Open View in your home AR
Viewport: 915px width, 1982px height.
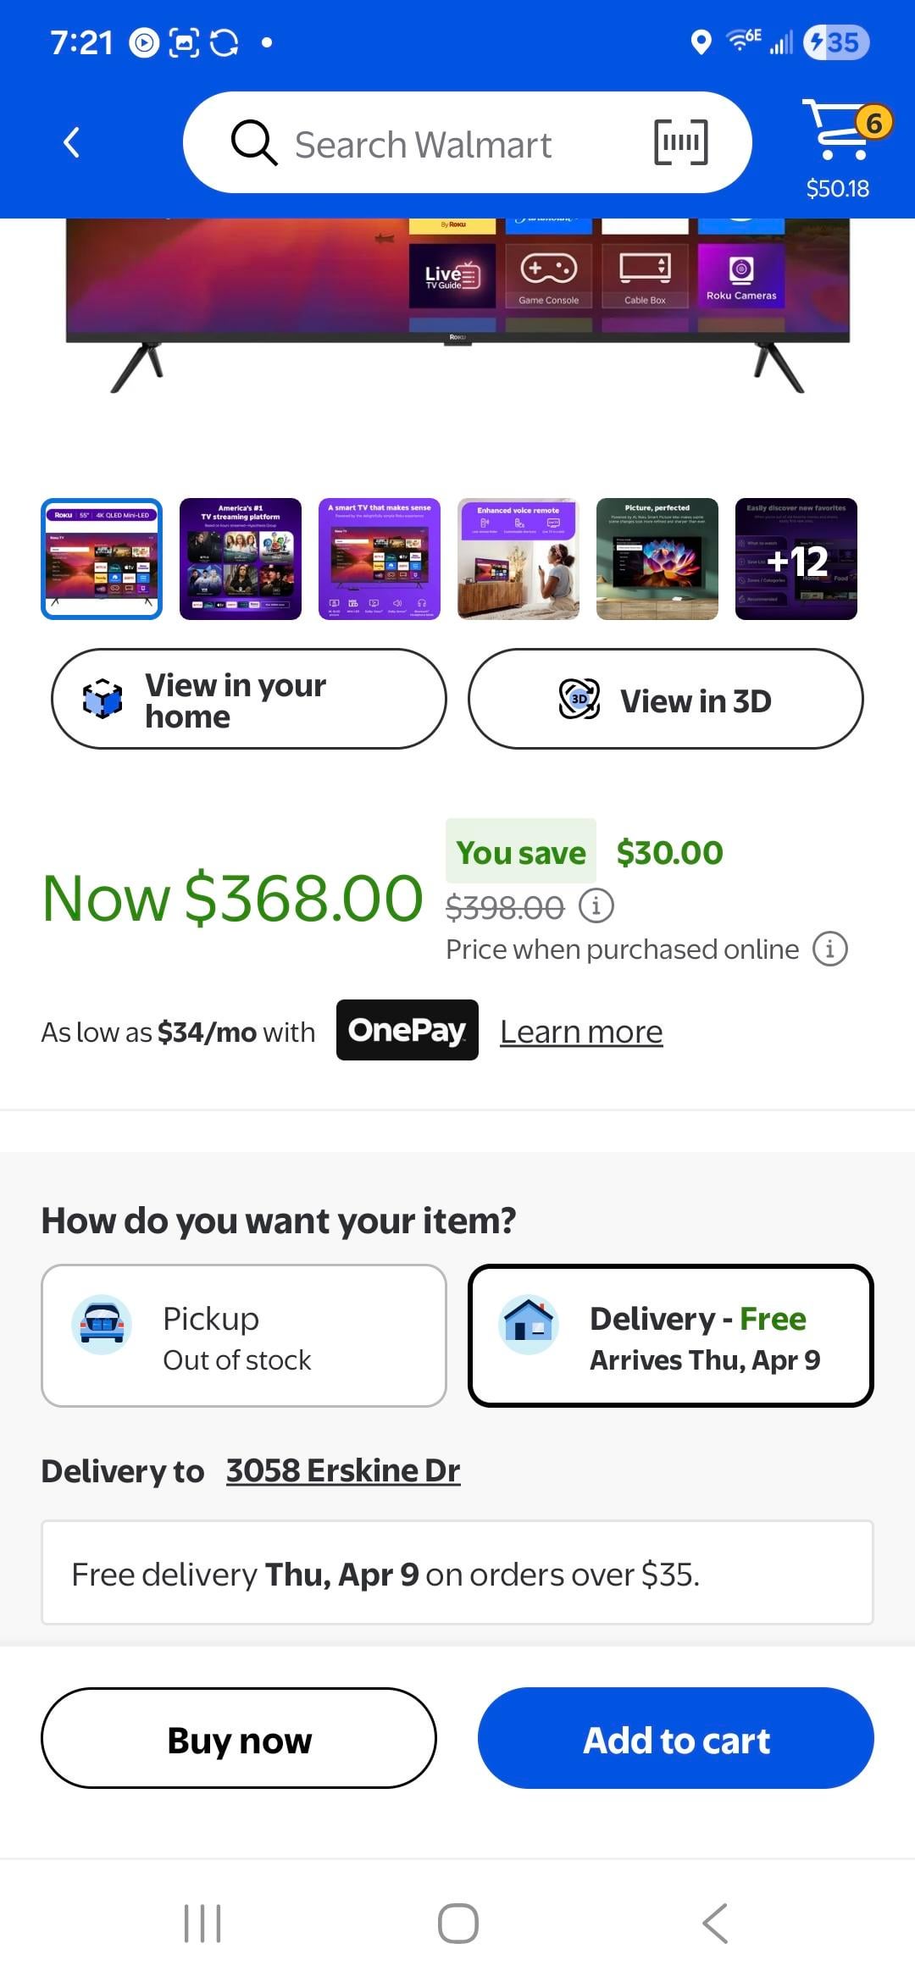248,699
